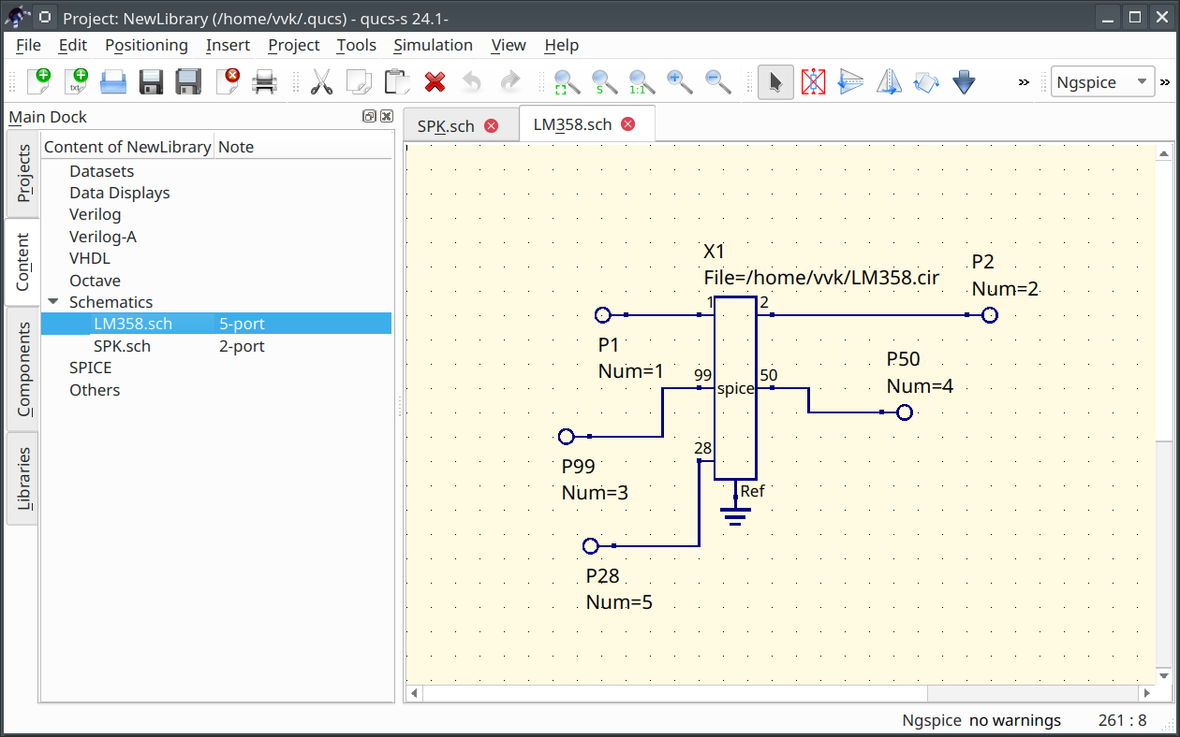The image size is (1180, 737).
Task: Delete selection with the red X icon
Action: 435,82
